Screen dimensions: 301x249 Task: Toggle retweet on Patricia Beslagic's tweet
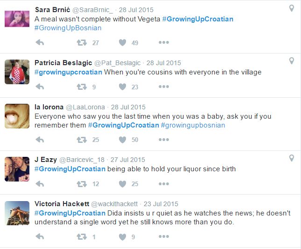[82, 87]
